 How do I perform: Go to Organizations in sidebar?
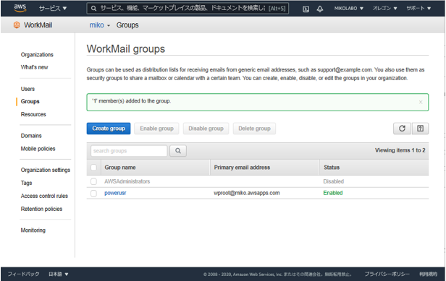point(37,55)
